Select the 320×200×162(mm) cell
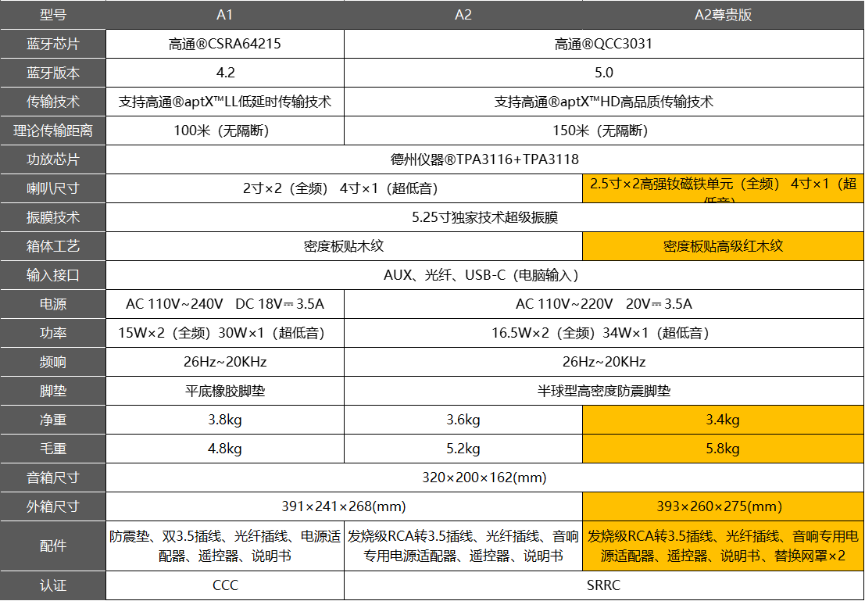This screenshot has width=865, height=601. [485, 478]
